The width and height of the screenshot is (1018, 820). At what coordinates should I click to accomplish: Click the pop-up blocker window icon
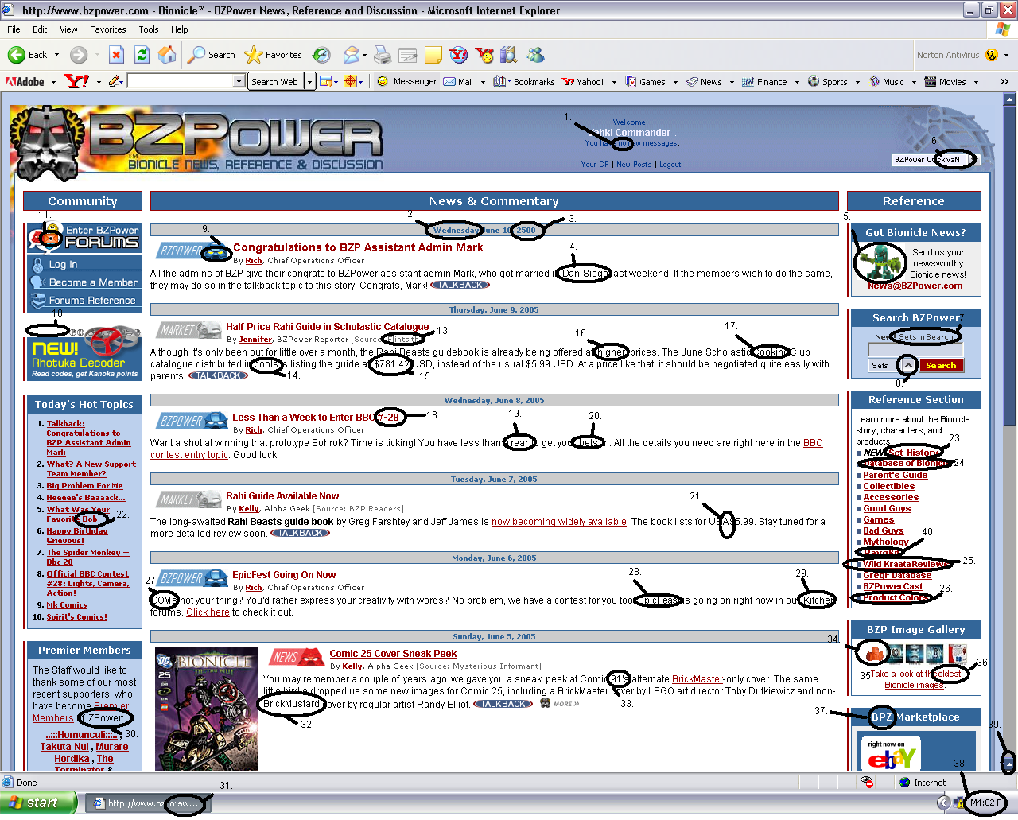click(325, 81)
